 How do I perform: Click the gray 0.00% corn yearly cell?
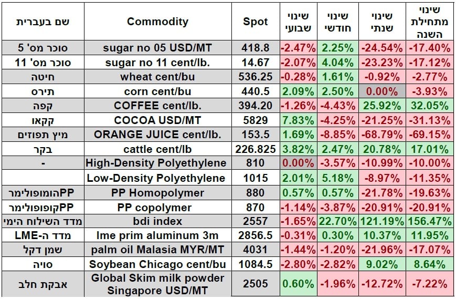point(380,91)
